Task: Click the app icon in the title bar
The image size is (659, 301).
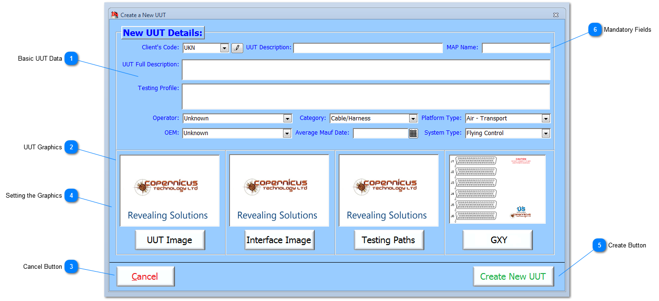Action: tap(114, 15)
